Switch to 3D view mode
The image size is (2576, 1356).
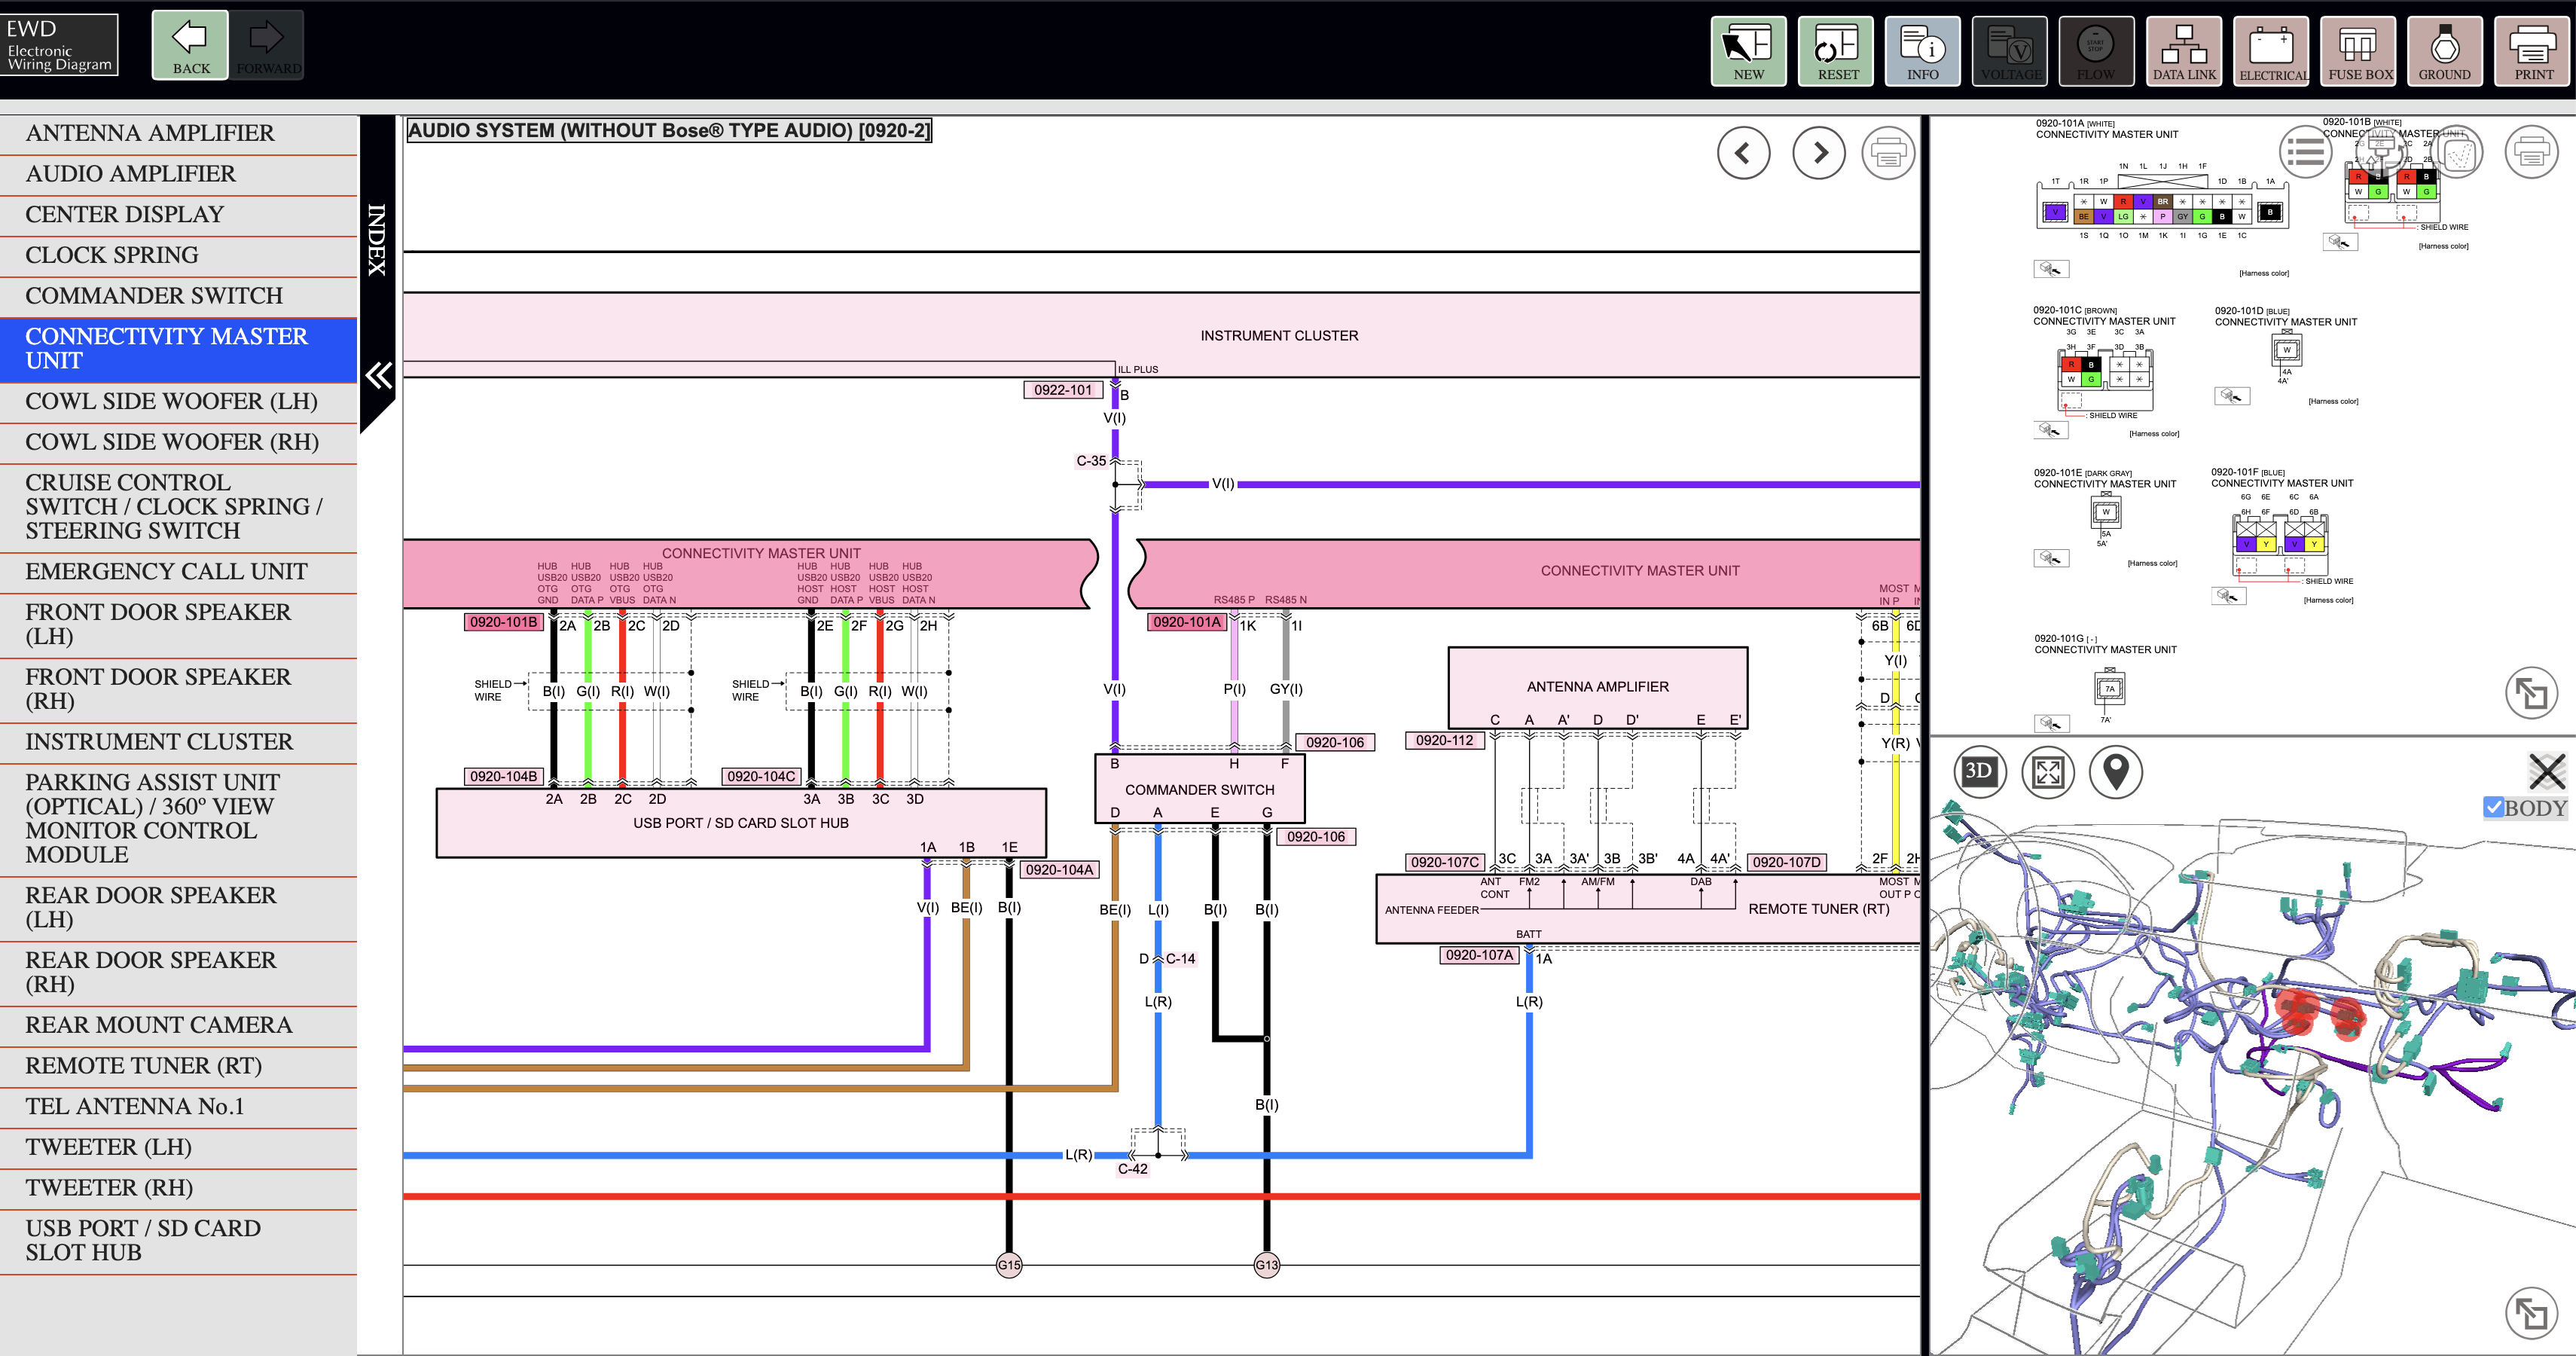click(1979, 771)
